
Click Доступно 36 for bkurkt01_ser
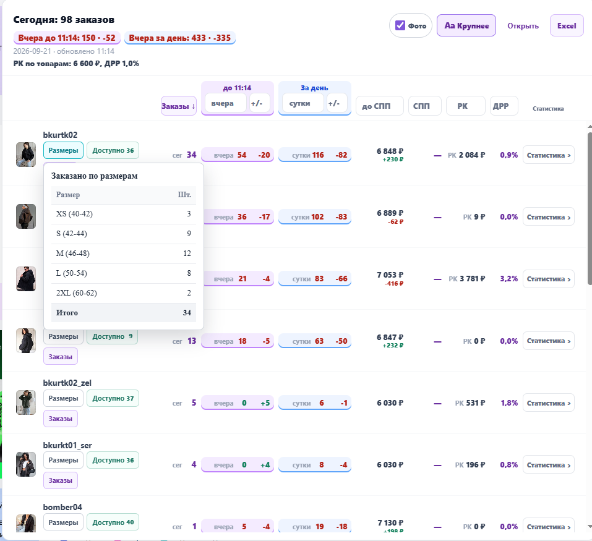[113, 460]
